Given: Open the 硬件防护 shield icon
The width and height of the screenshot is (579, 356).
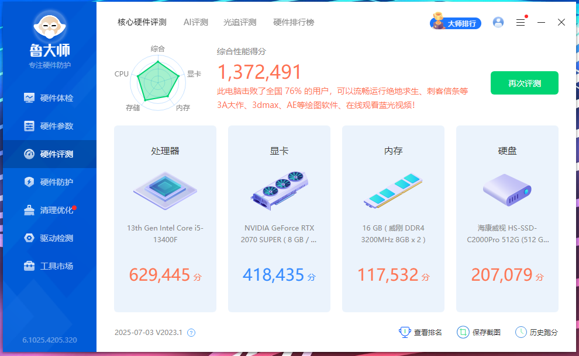Looking at the screenshot, I should [29, 182].
